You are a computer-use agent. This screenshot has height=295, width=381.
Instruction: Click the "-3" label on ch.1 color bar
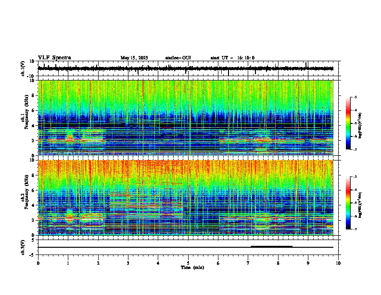[x=355, y=97]
